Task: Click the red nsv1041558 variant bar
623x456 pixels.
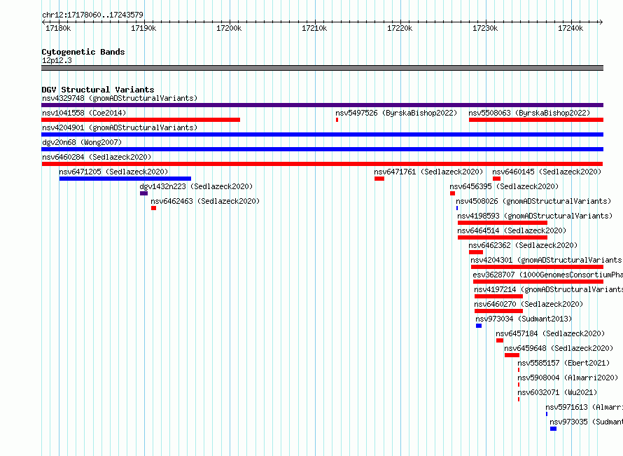Action: (x=141, y=120)
